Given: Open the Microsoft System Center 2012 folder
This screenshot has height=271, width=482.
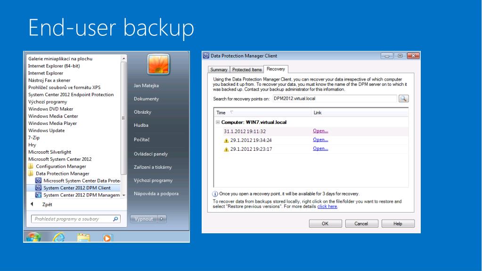Looking at the screenshot, I should coord(60,159).
